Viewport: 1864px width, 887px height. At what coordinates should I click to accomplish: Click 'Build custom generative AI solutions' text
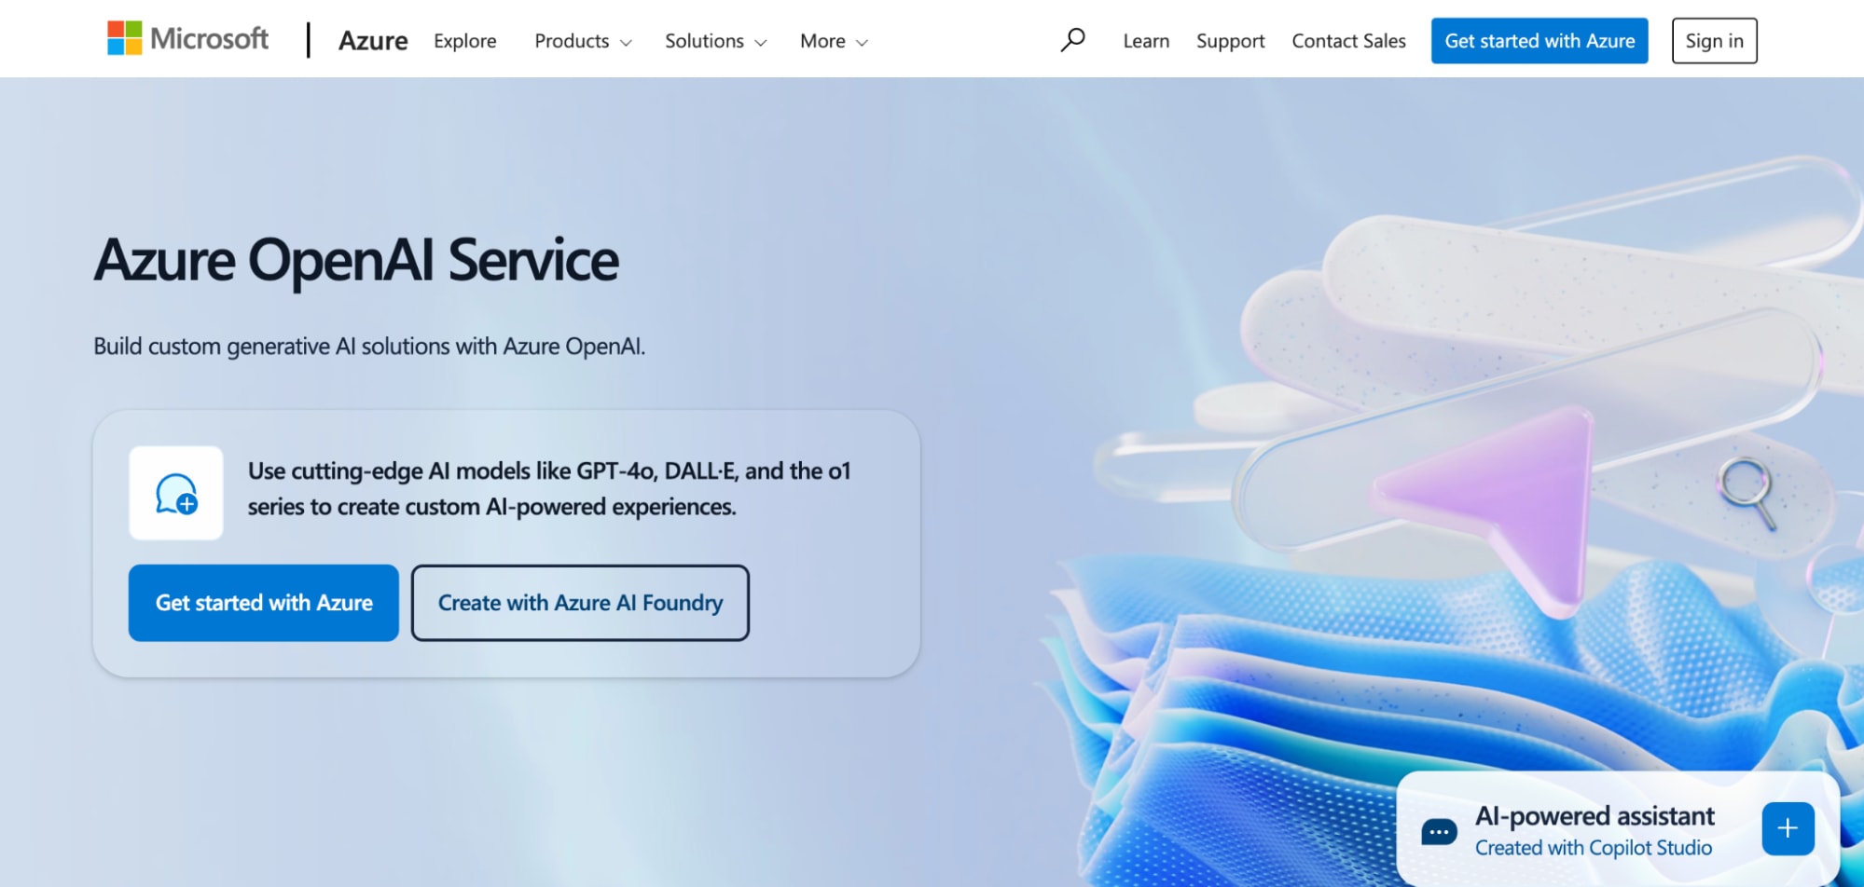click(369, 347)
